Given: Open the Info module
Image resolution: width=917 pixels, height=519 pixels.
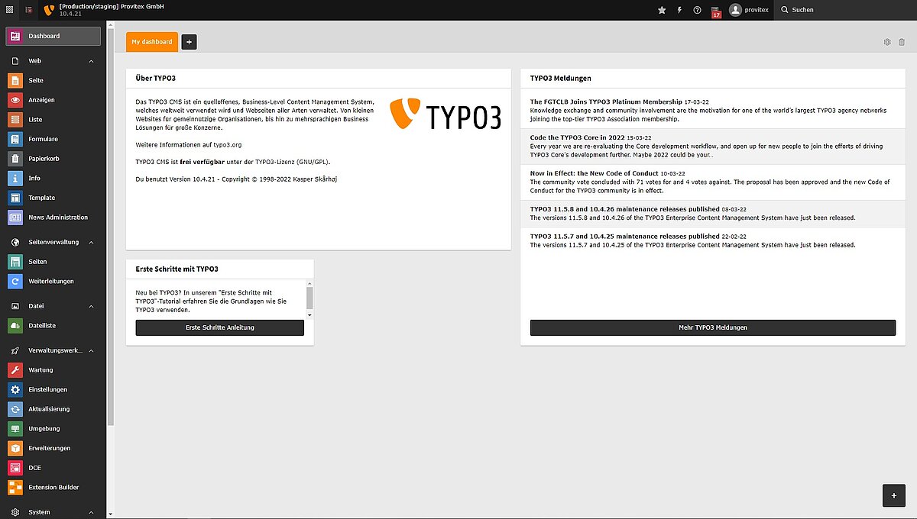Looking at the screenshot, I should coord(53,178).
